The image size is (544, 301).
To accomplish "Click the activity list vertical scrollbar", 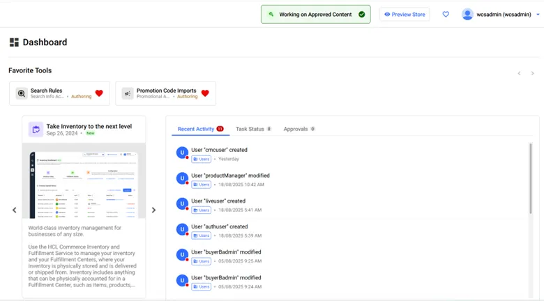I will click(531, 178).
